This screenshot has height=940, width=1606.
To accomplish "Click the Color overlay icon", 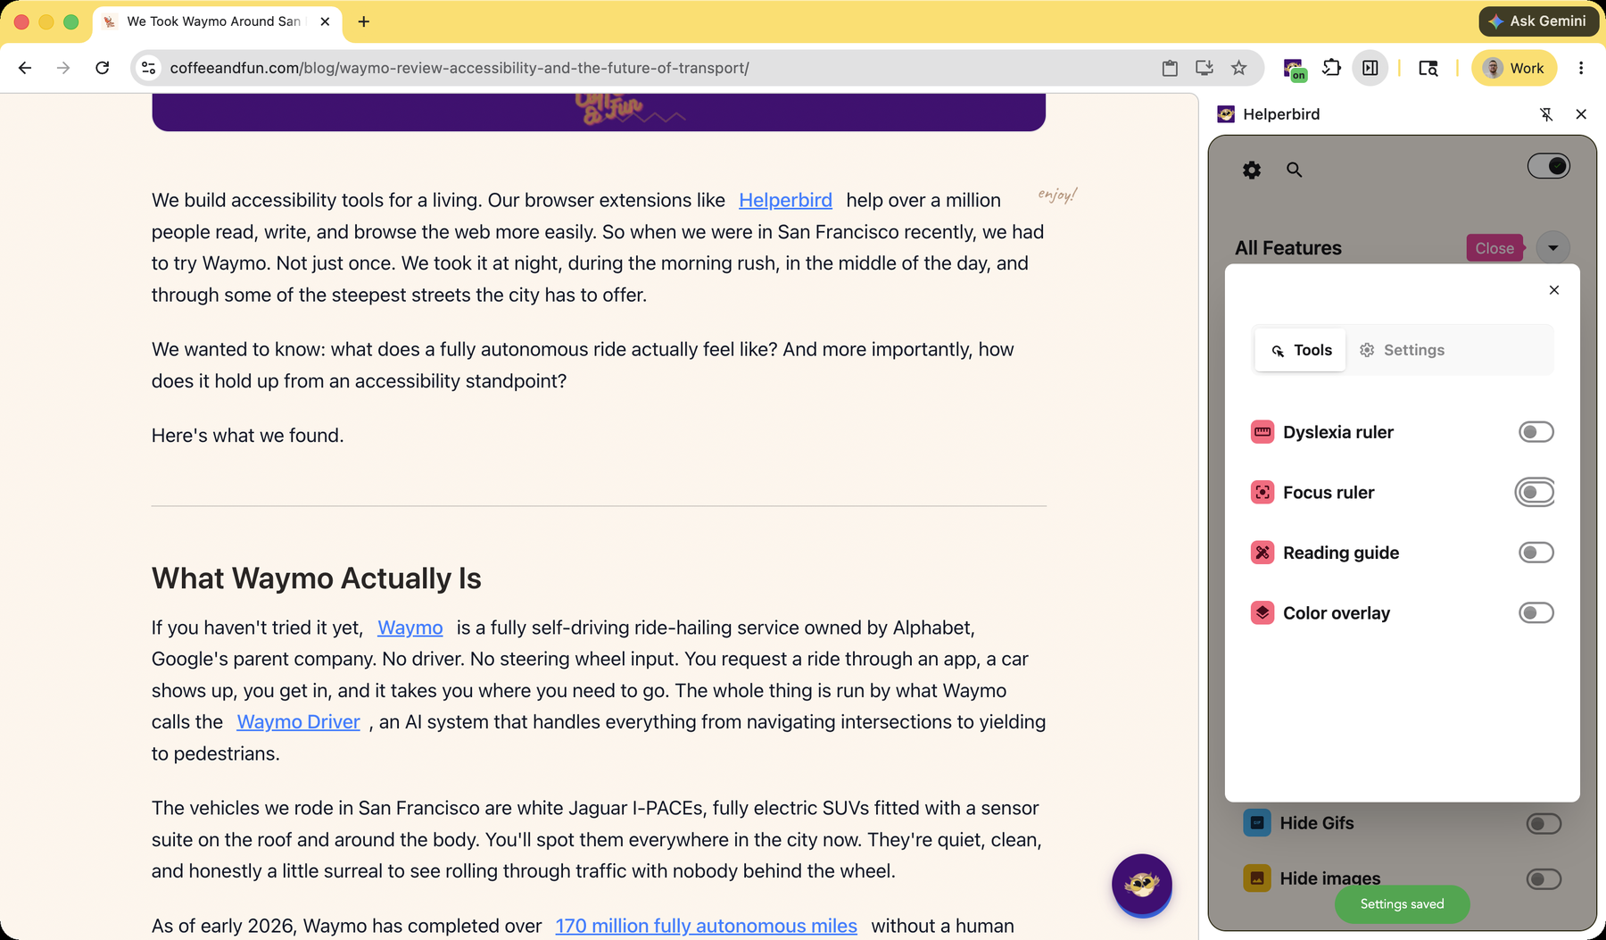I will coord(1262,613).
